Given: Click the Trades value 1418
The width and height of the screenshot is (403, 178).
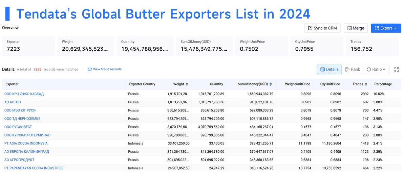Looking at the screenshot, I should pyautogui.click(x=364, y=143).
